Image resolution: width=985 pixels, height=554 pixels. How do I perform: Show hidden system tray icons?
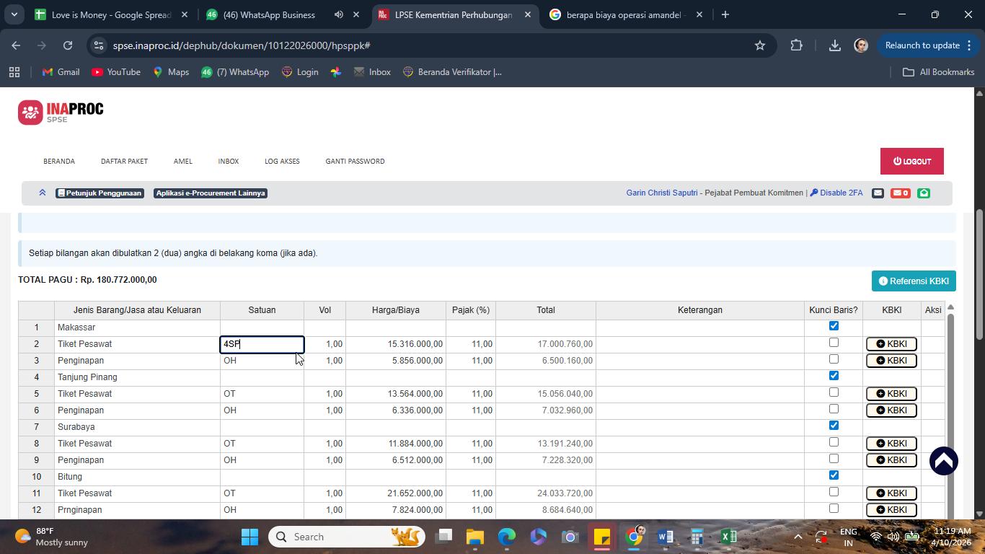click(x=798, y=537)
